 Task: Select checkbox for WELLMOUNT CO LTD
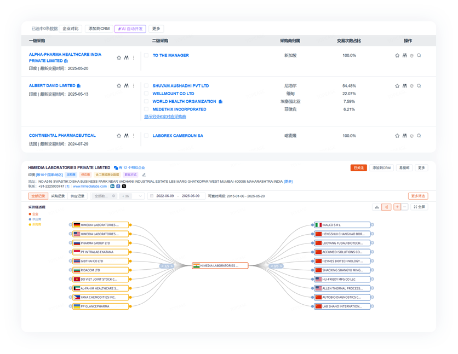click(146, 94)
